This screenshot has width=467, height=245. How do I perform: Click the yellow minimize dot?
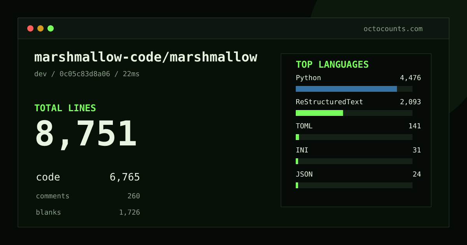point(40,28)
